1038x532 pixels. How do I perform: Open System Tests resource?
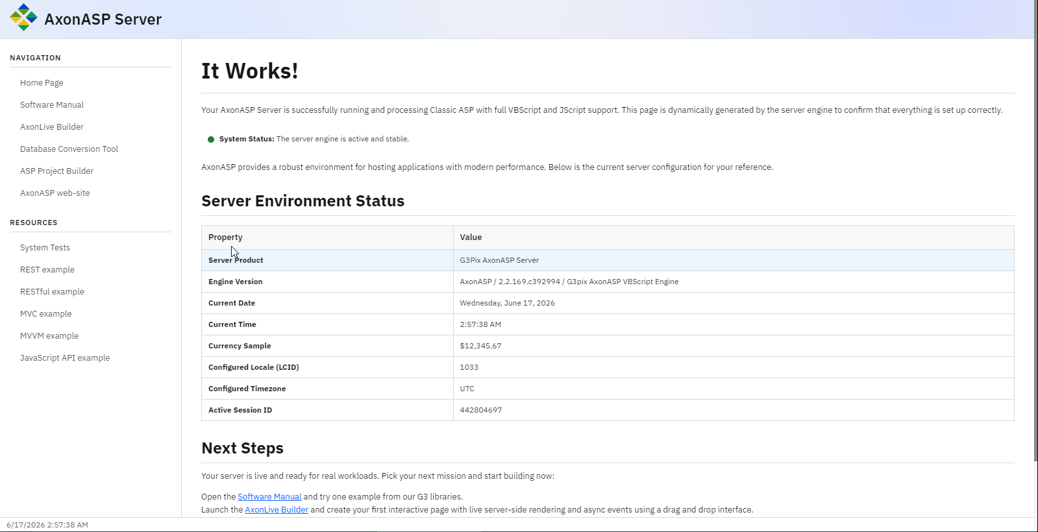pyautogui.click(x=45, y=248)
